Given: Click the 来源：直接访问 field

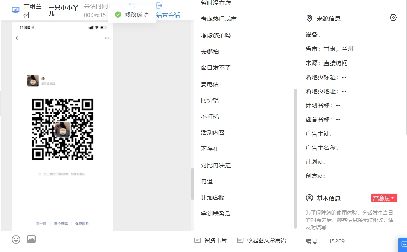Looking at the screenshot, I should pos(327,63).
